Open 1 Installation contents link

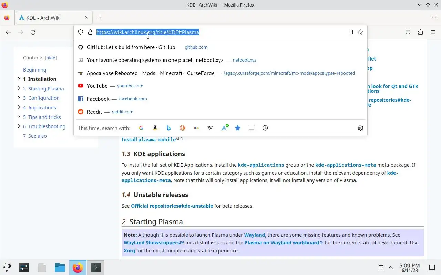coord(40,79)
